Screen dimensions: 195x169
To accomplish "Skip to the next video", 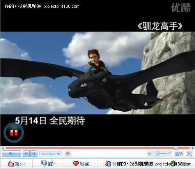I will [34, 154].
